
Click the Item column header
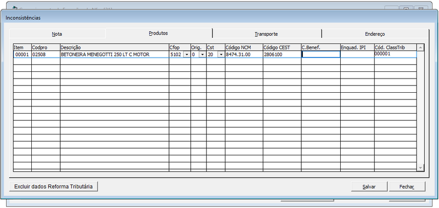pyautogui.click(x=22, y=48)
